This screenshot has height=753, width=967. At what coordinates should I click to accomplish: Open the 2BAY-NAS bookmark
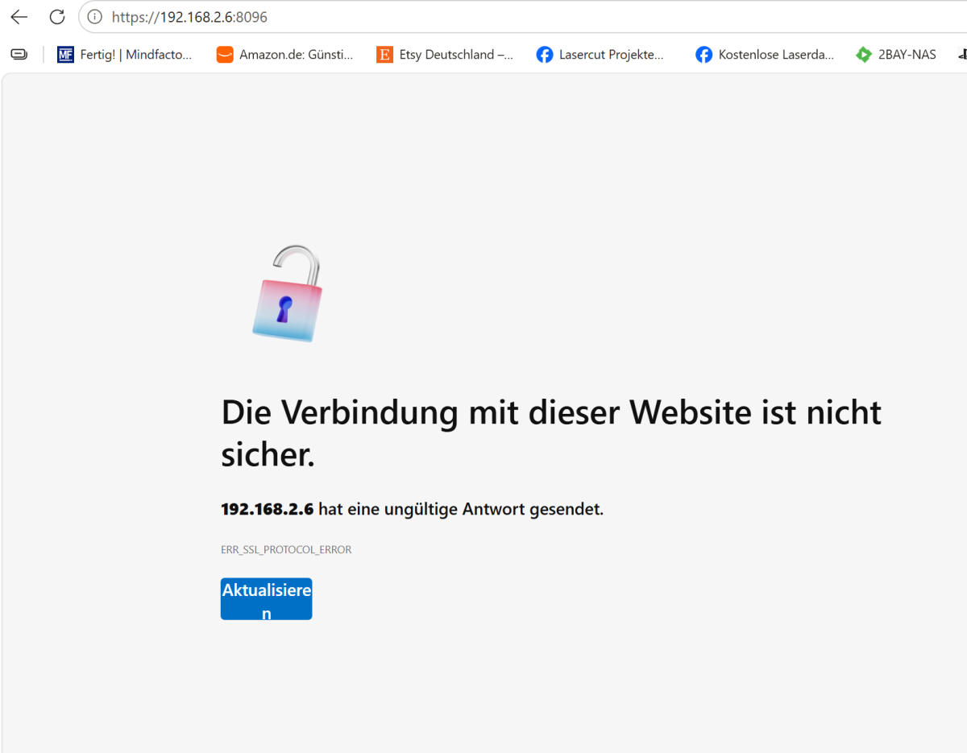896,55
